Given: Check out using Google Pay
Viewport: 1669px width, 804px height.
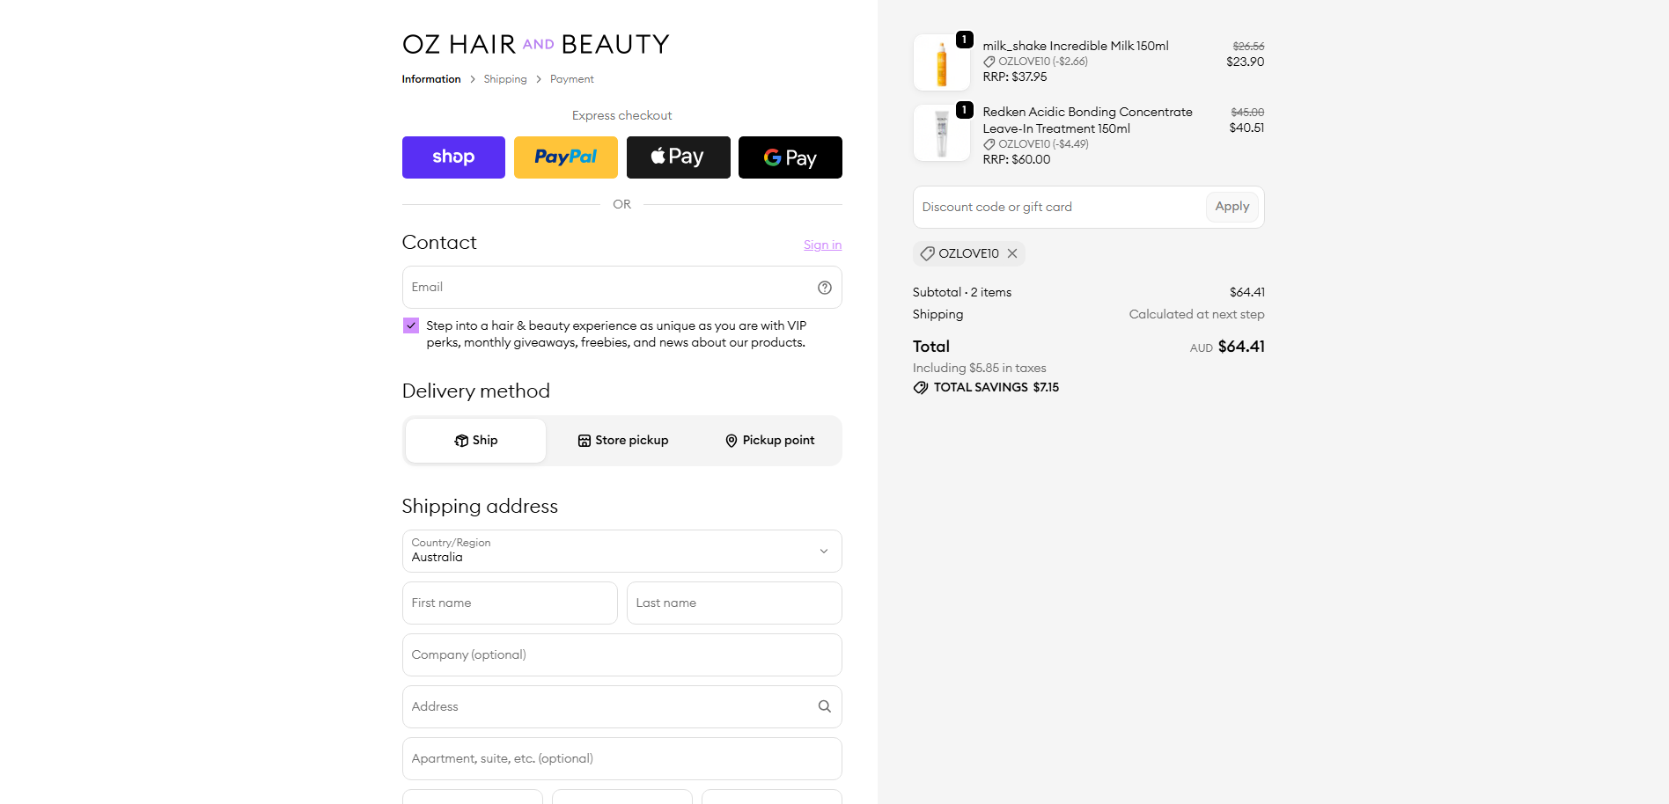Looking at the screenshot, I should pos(790,157).
